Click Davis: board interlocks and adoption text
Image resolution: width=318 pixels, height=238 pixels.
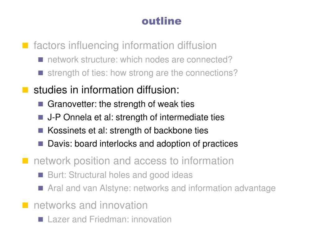pos(143,144)
